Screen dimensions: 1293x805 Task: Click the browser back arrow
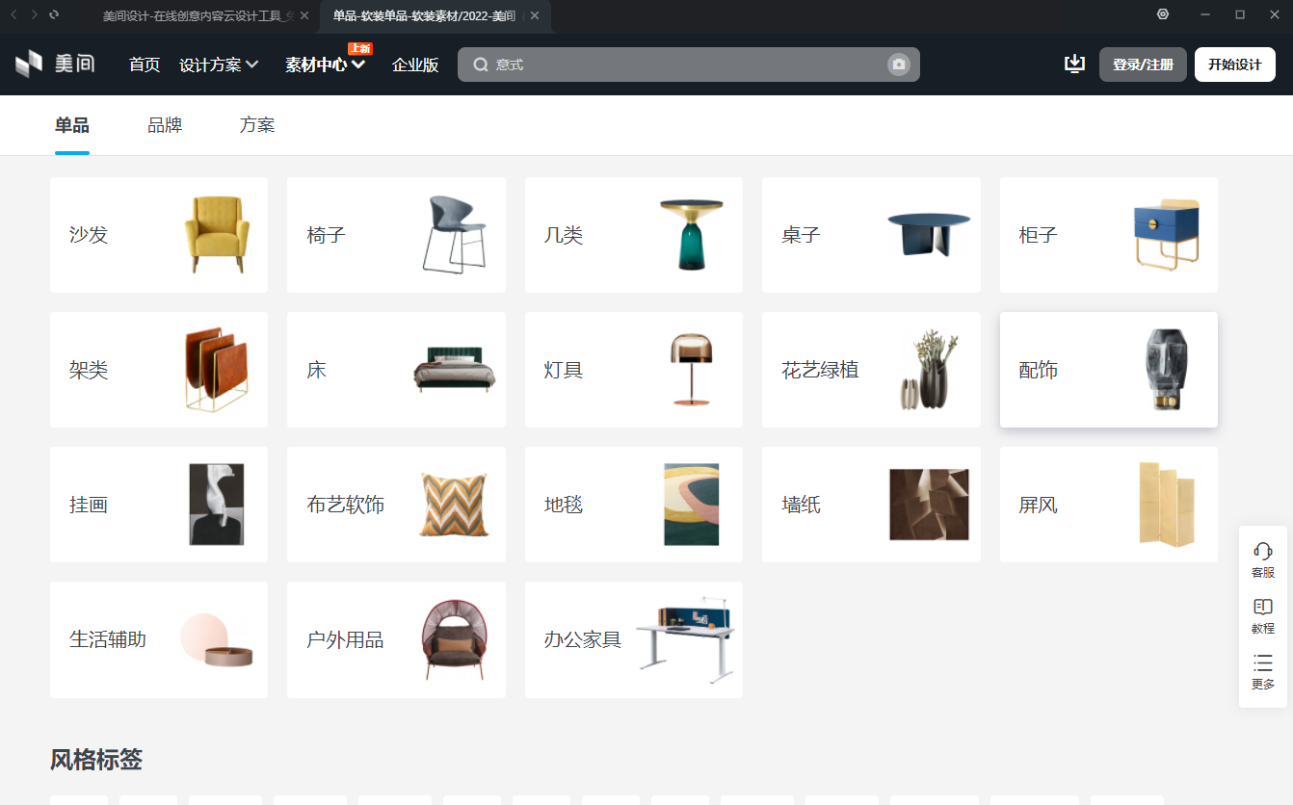pyautogui.click(x=12, y=15)
